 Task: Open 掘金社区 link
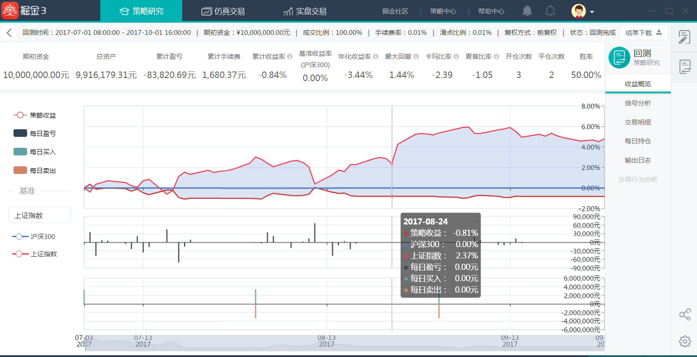pos(395,11)
